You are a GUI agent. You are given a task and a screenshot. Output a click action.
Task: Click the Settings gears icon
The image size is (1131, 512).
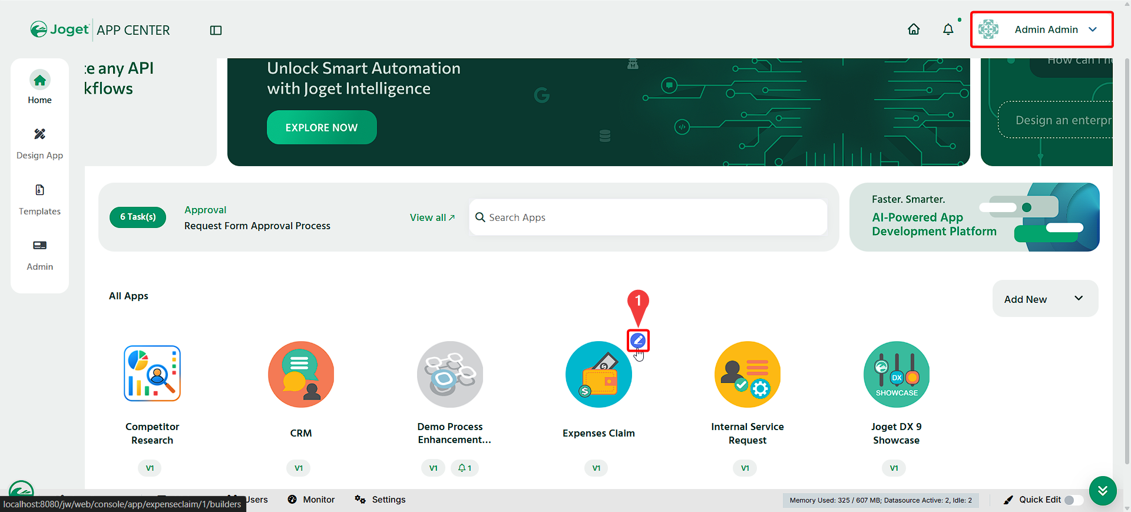(x=360, y=500)
